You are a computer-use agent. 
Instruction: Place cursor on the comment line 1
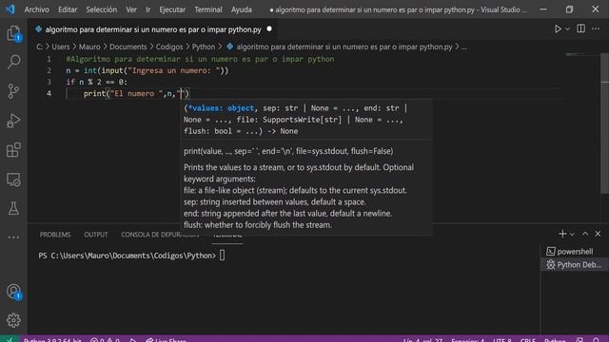tap(200, 59)
